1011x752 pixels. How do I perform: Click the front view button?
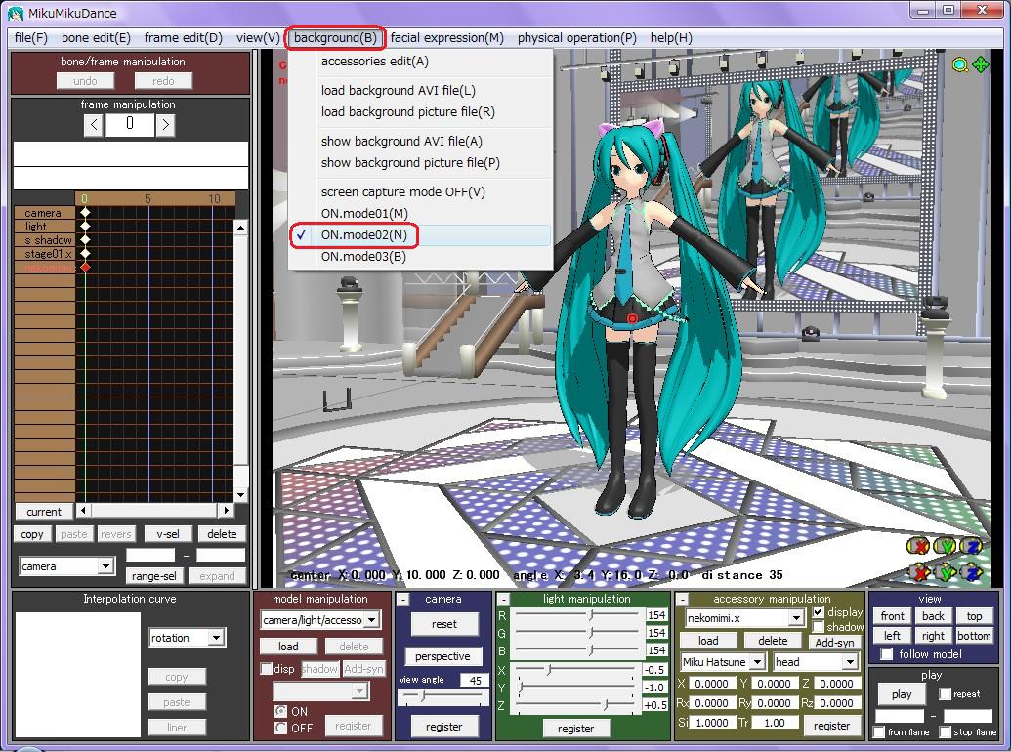pos(893,616)
